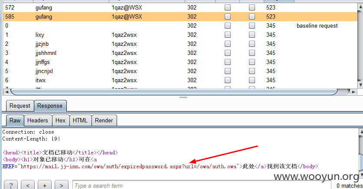Select the Headers view tab
The height and width of the screenshot is (189, 363).
click(37, 120)
